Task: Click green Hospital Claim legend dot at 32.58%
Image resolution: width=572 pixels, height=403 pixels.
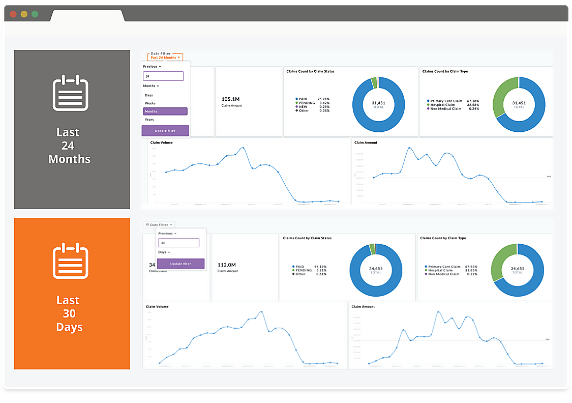Action: tap(428, 105)
